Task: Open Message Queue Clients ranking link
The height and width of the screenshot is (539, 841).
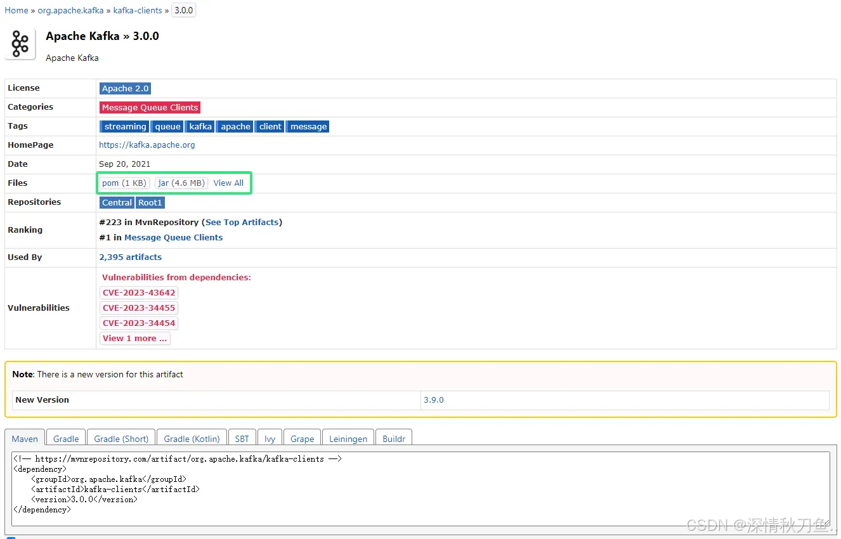Action: (173, 237)
